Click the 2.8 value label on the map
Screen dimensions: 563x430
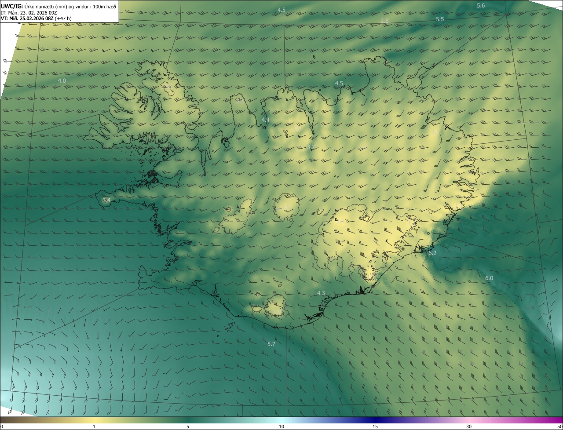(x=384, y=21)
